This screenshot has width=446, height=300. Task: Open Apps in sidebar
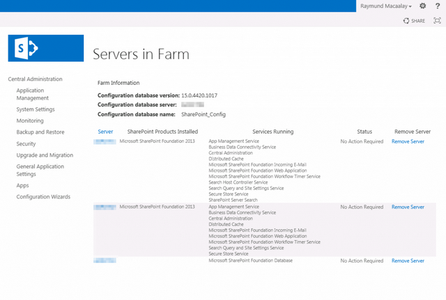click(22, 186)
